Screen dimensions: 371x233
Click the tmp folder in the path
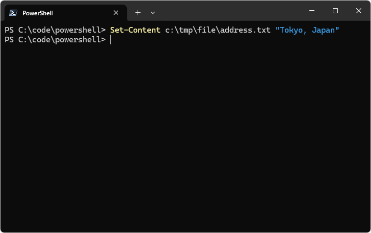point(185,30)
